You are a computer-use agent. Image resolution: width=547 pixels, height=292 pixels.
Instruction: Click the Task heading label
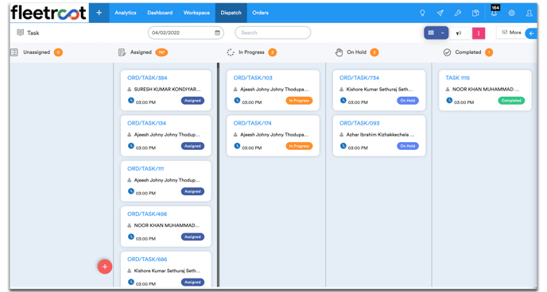pyautogui.click(x=33, y=33)
